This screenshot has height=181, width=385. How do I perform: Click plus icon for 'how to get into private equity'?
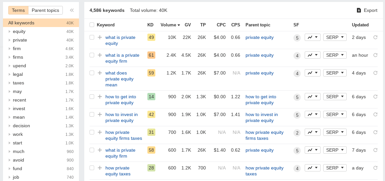100,97
